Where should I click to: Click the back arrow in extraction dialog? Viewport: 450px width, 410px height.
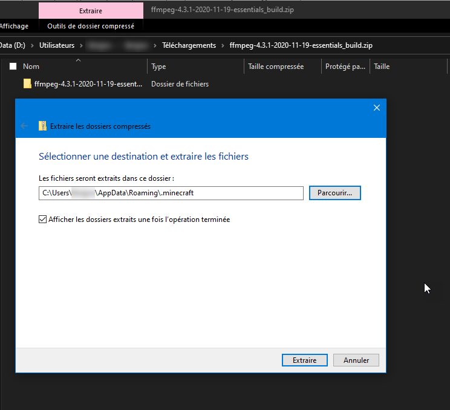coord(24,126)
